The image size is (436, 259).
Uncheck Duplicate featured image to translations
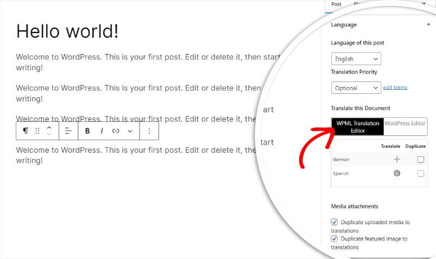click(x=334, y=239)
